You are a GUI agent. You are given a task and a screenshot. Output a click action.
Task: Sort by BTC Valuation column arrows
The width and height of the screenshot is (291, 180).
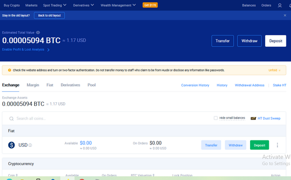click(x=154, y=175)
